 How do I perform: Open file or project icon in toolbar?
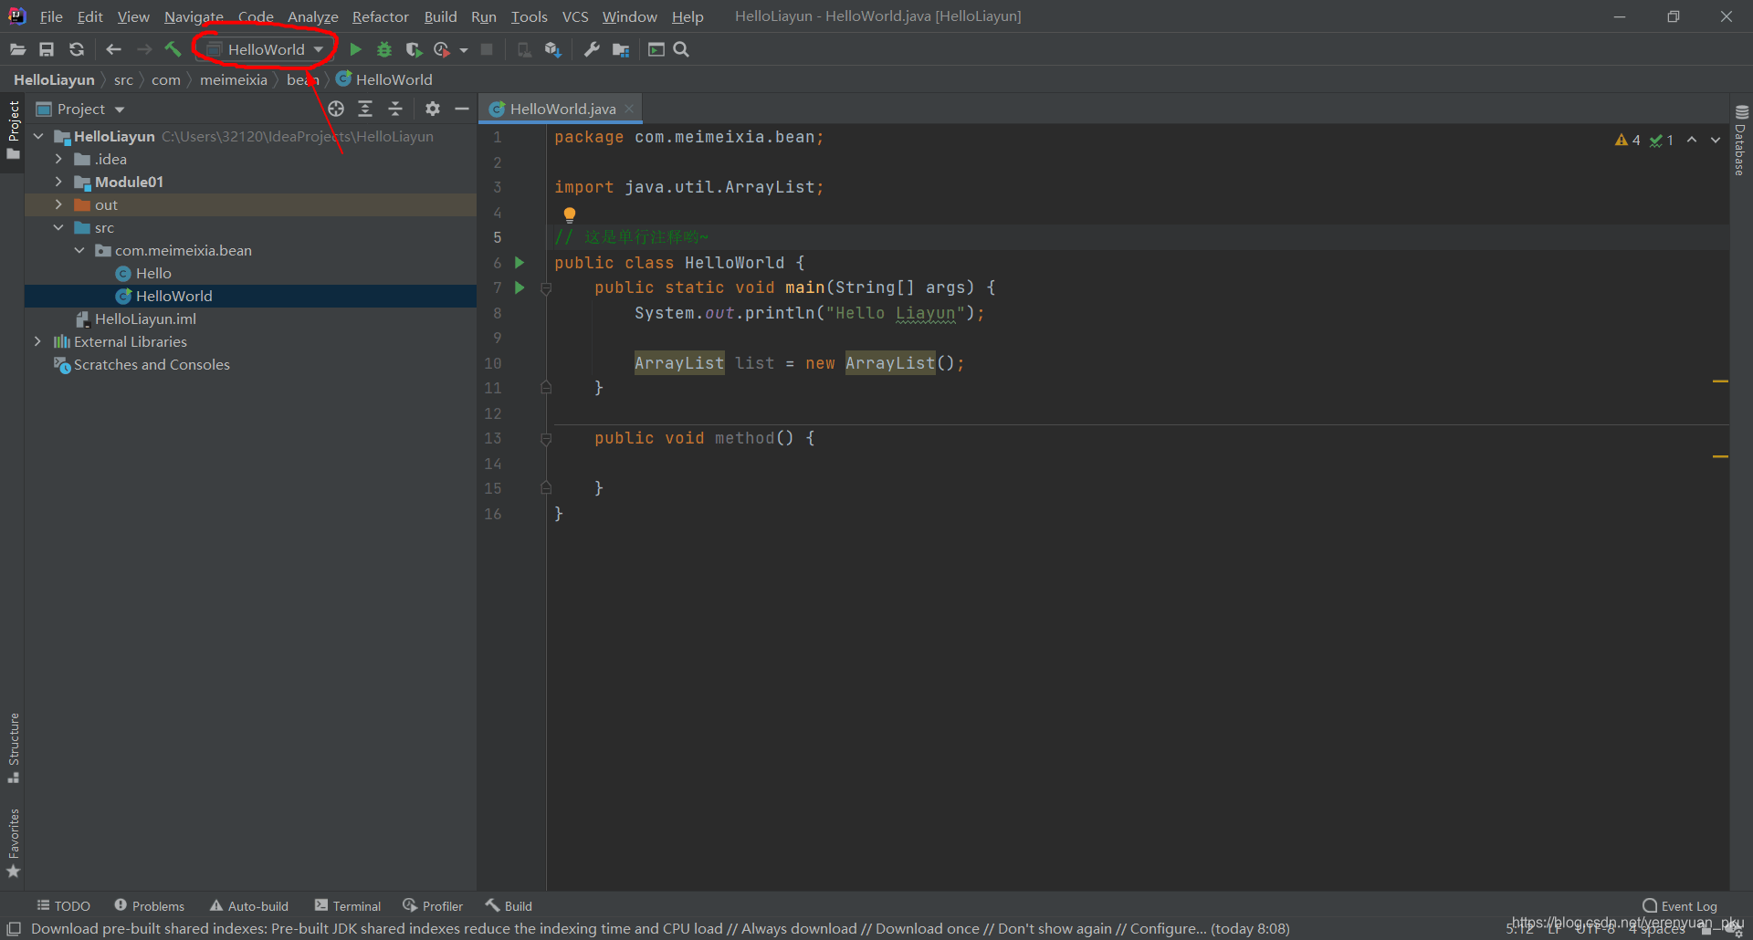(x=17, y=49)
